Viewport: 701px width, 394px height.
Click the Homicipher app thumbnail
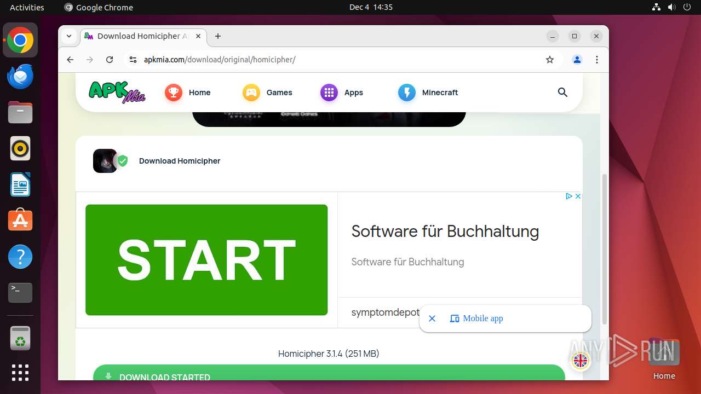pos(105,161)
